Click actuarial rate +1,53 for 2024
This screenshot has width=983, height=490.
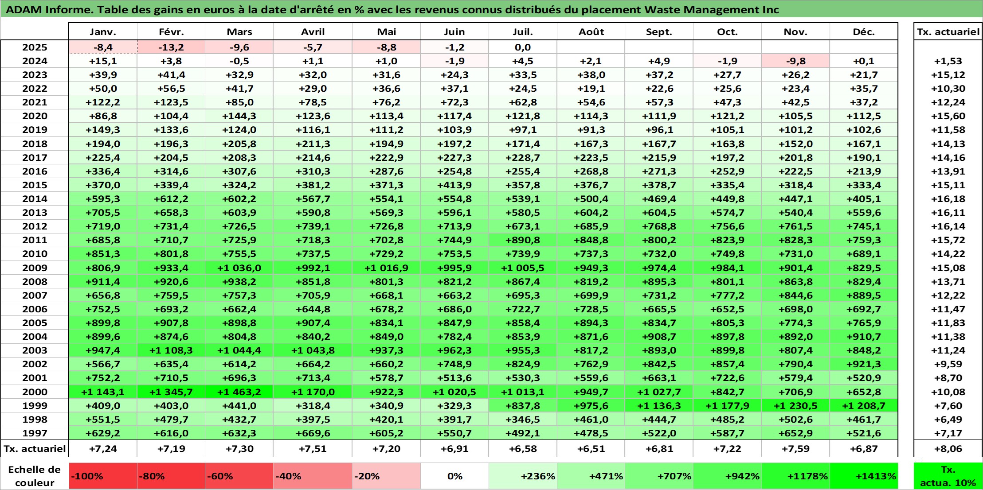click(x=948, y=61)
